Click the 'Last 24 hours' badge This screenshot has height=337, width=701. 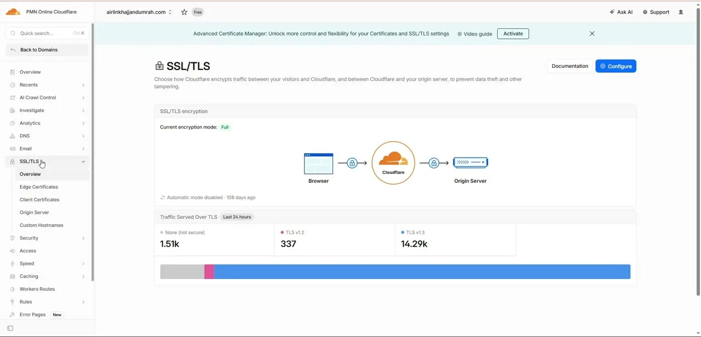(237, 217)
